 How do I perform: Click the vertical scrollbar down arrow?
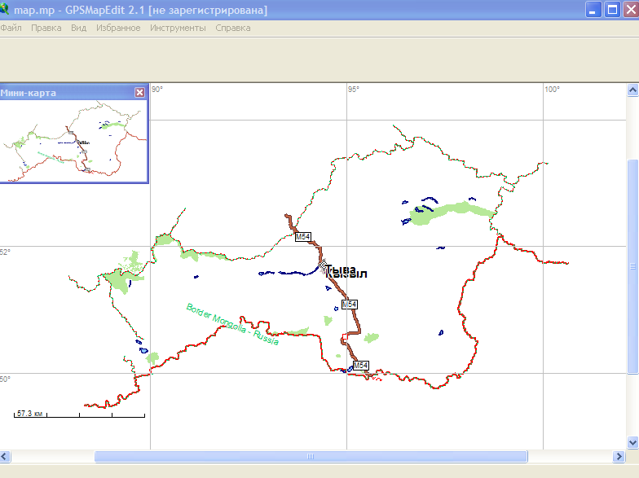point(632,441)
